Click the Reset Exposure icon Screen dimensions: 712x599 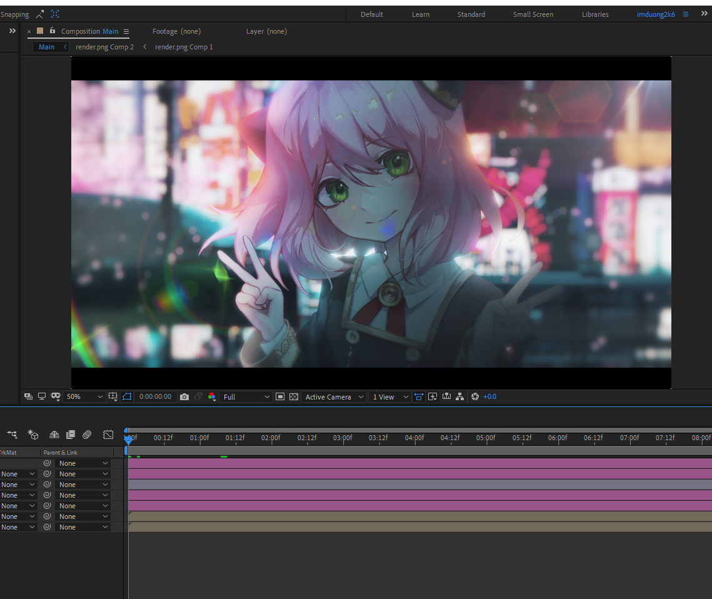point(473,396)
